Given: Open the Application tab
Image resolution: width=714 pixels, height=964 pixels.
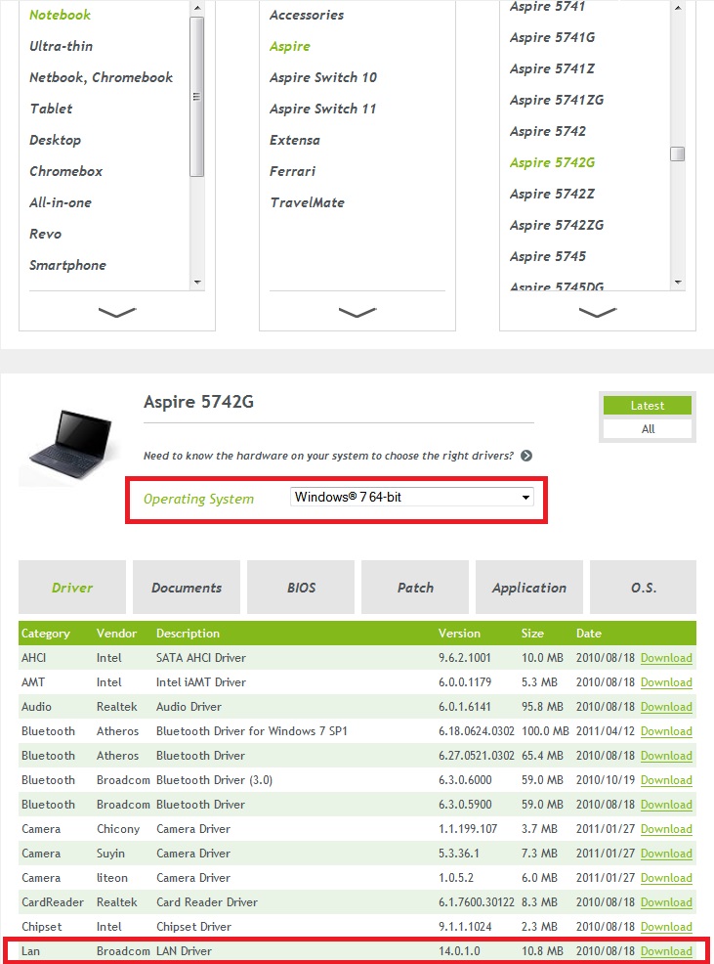Looking at the screenshot, I should (x=529, y=588).
